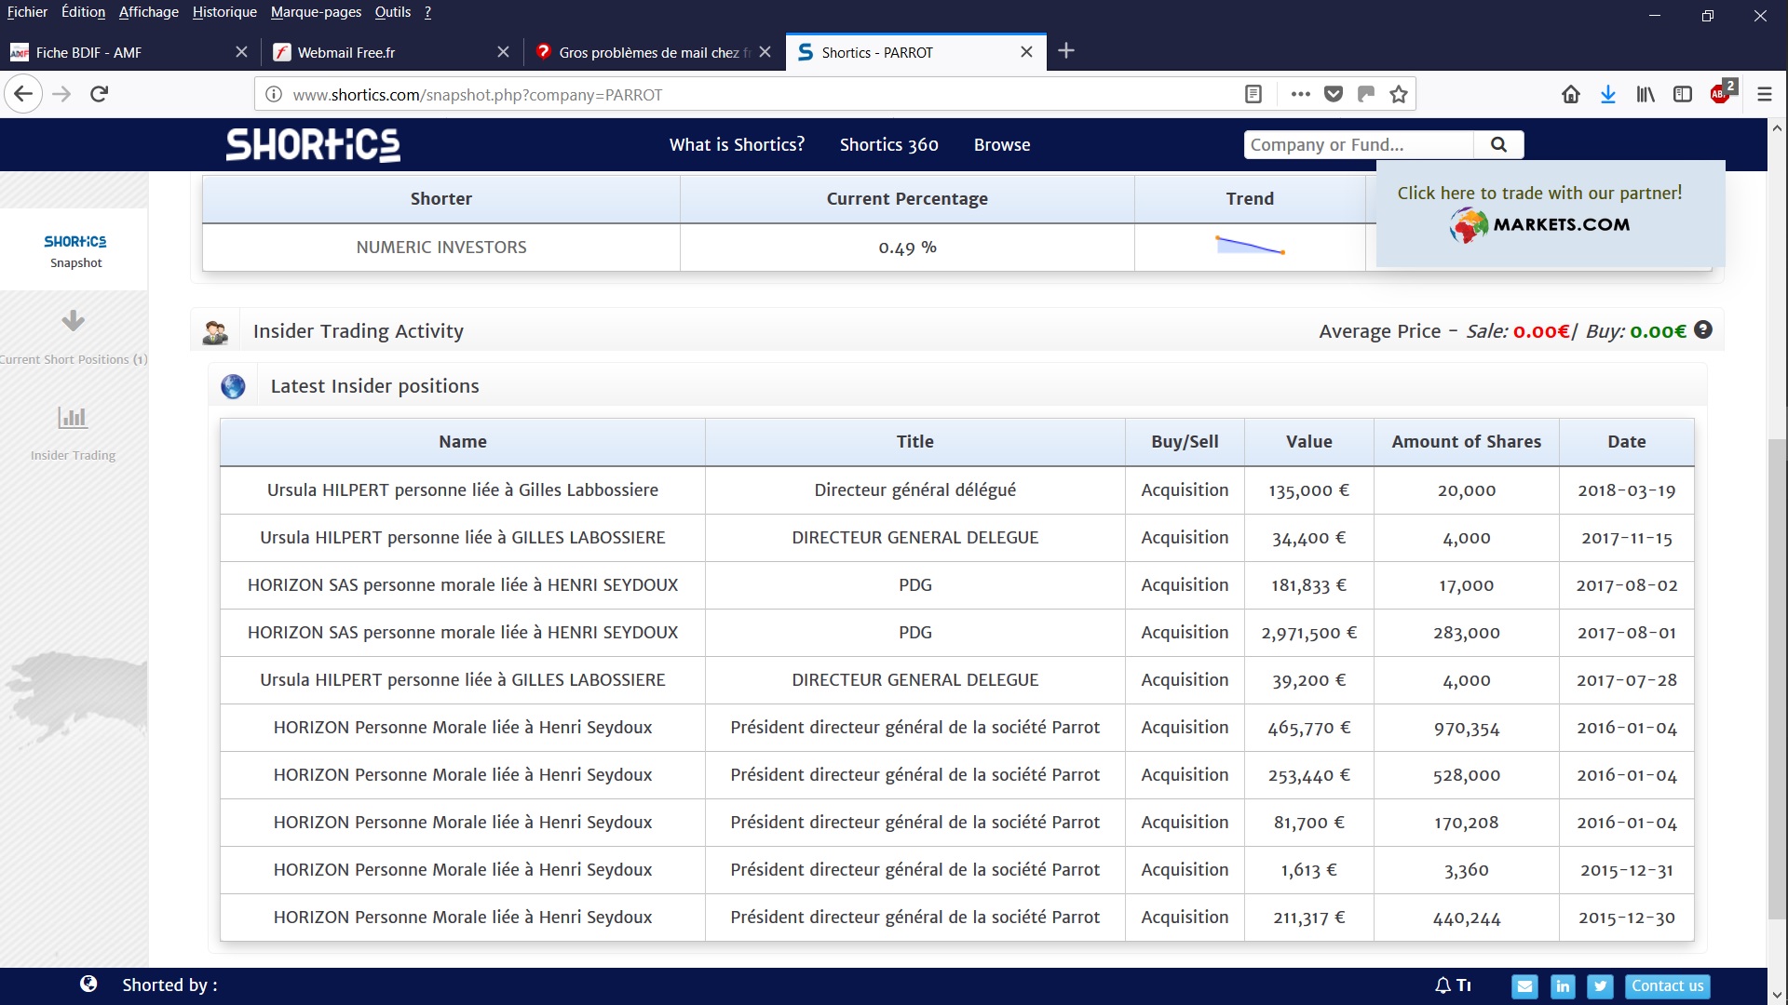Click Current Short Positions down-arrow sidebar icon
The width and height of the screenshot is (1788, 1005).
point(73,321)
